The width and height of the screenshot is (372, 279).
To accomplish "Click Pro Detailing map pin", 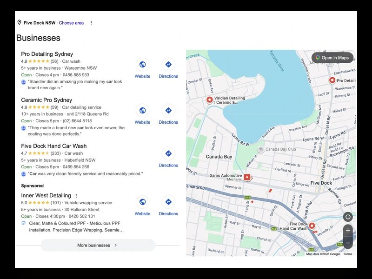I will tap(332, 80).
